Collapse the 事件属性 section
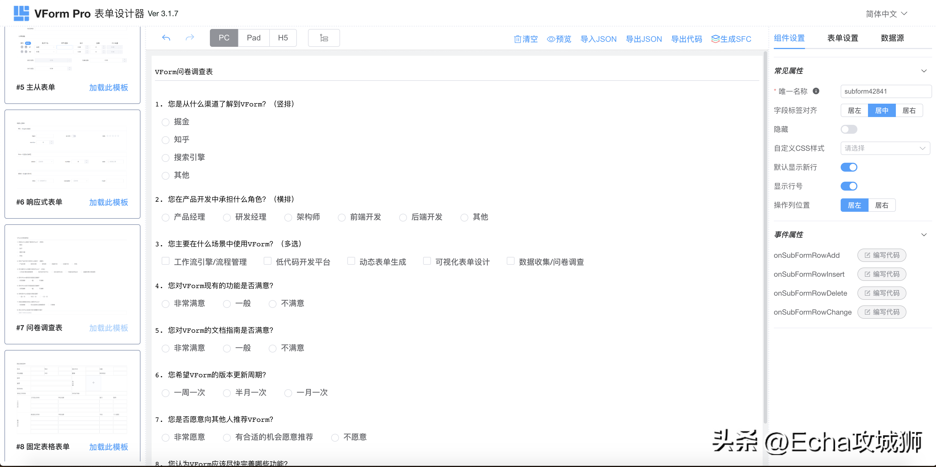The image size is (936, 467). (924, 235)
